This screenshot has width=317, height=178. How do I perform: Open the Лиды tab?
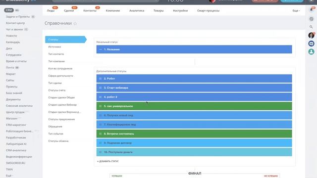point(51,10)
